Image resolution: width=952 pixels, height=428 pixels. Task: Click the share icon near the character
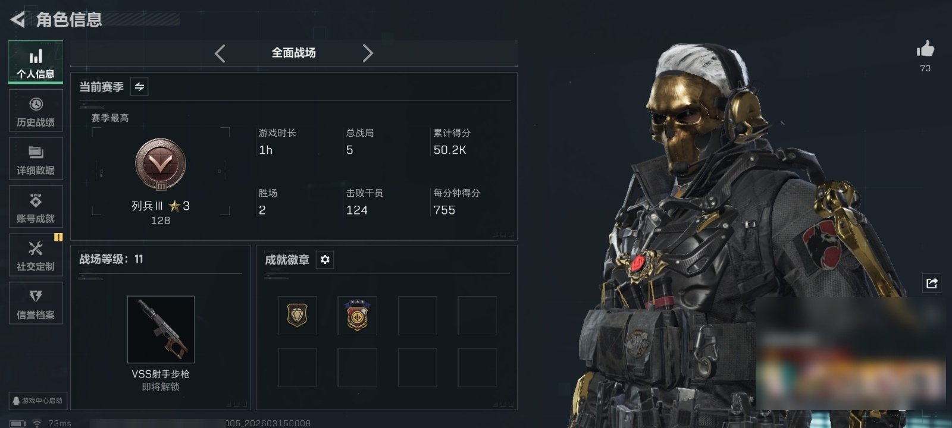pos(932,283)
